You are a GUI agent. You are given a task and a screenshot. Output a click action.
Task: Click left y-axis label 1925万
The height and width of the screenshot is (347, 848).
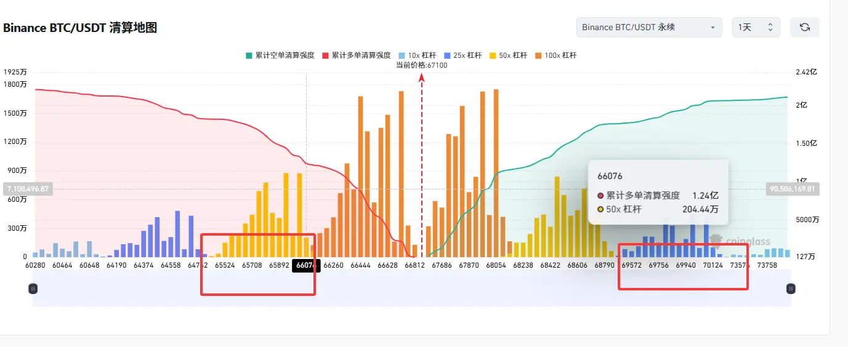click(x=15, y=73)
